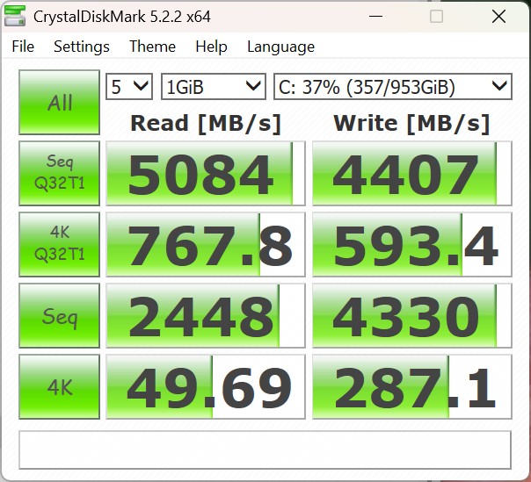Image resolution: width=531 pixels, height=482 pixels.
Task: Click the Write [MB/s] column header
Action: 411,123
